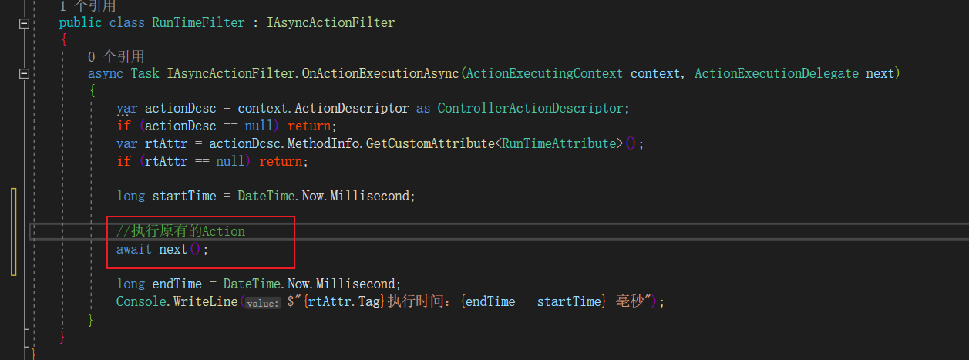Click the ActionExecutionDelegate parameter type
The width and height of the screenshot is (969, 360).
776,74
